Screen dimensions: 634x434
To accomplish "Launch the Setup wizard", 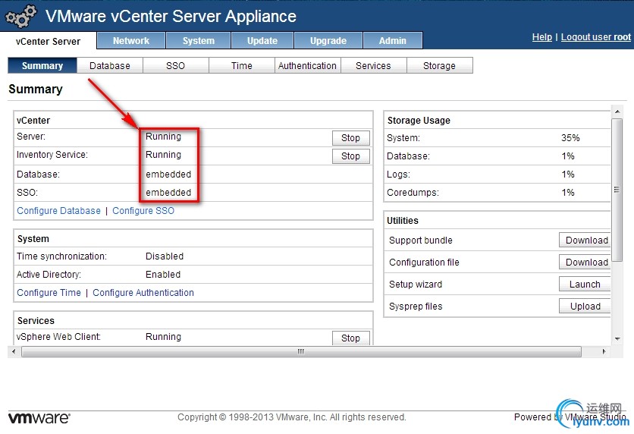I will click(x=585, y=284).
